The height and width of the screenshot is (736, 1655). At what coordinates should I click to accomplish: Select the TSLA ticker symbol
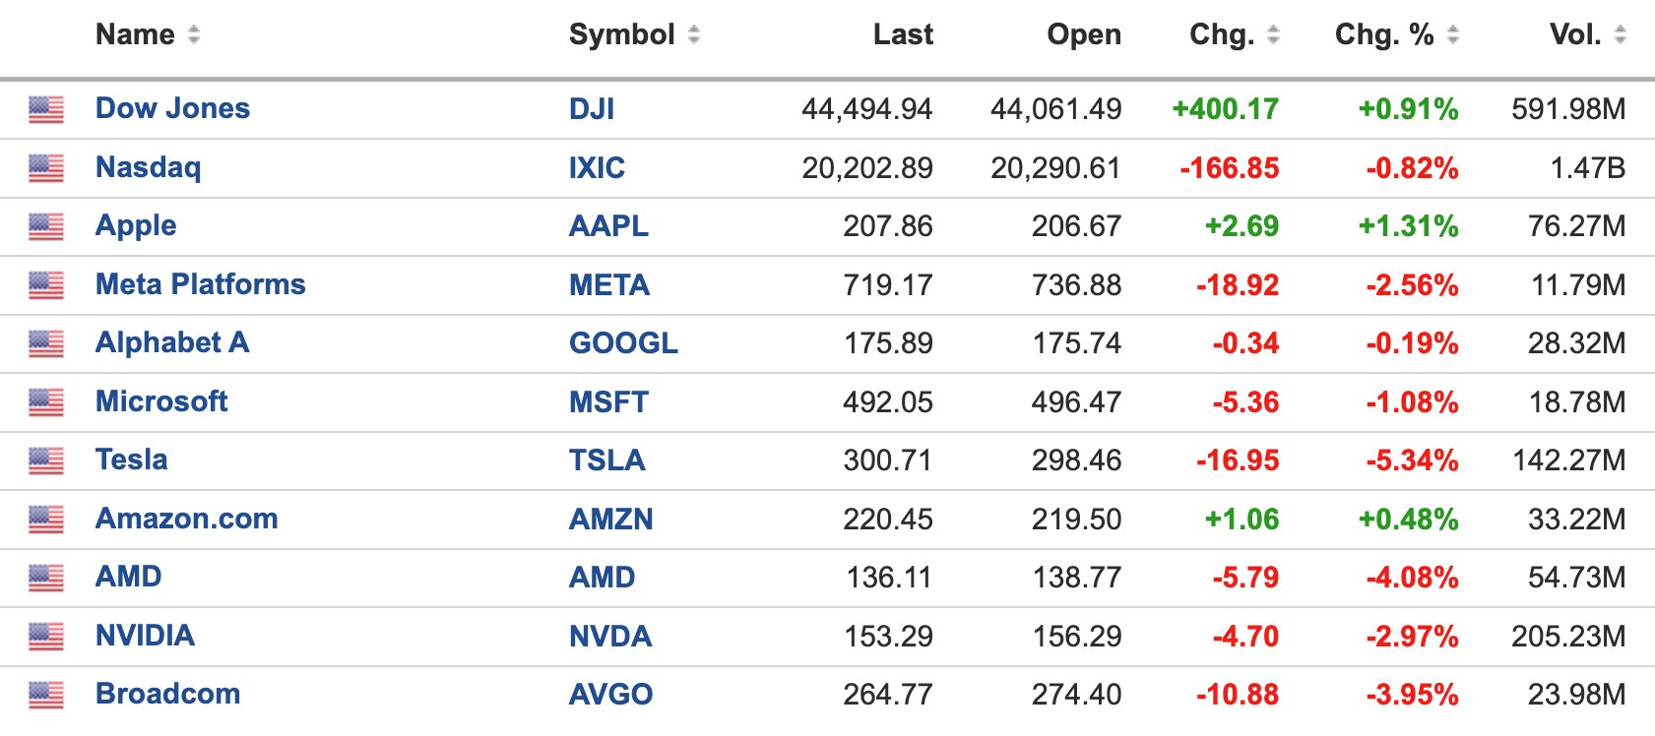pyautogui.click(x=606, y=460)
